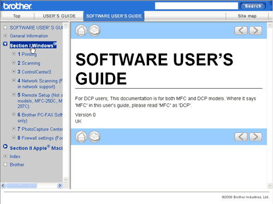Select SOFTWARE USER'S GUIDE tab

coord(114,16)
